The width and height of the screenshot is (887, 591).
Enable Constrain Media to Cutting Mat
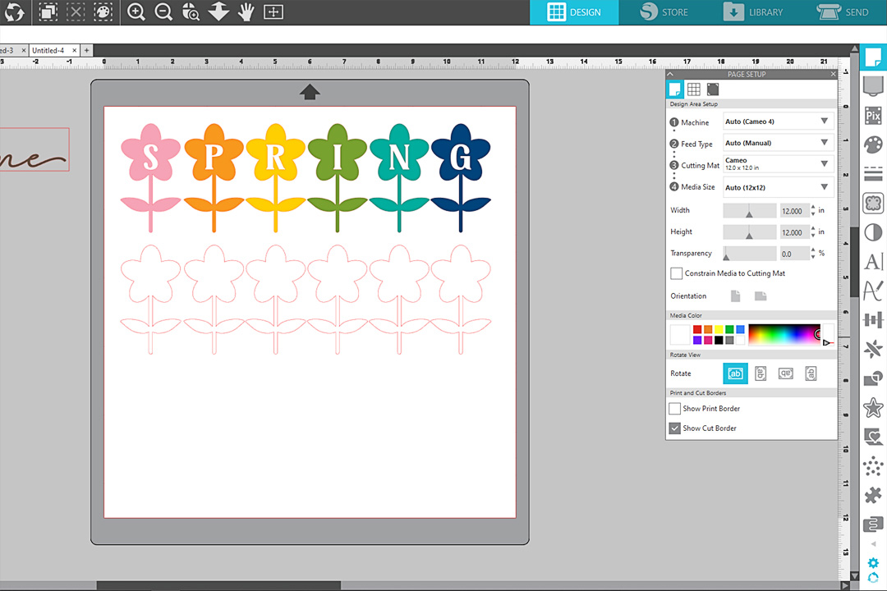coord(676,273)
